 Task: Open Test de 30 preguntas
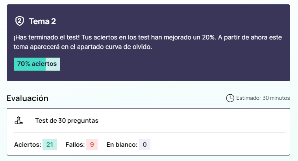pos(67,120)
